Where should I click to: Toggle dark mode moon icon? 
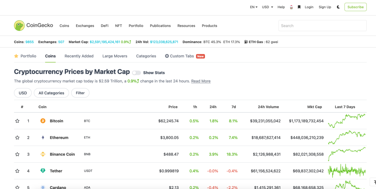(x=338, y=7)
